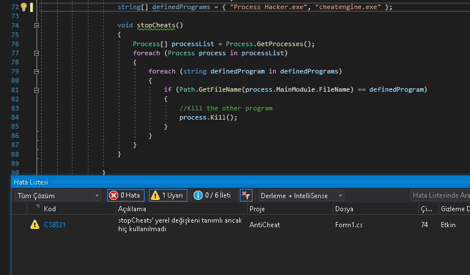Collapse the outer foreach block at line 77
Image resolution: width=470 pixels, height=275 pixels.
(37, 53)
